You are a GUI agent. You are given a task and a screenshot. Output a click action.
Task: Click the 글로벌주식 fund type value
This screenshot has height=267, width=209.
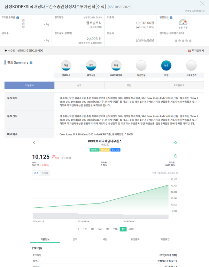coord(94,23)
